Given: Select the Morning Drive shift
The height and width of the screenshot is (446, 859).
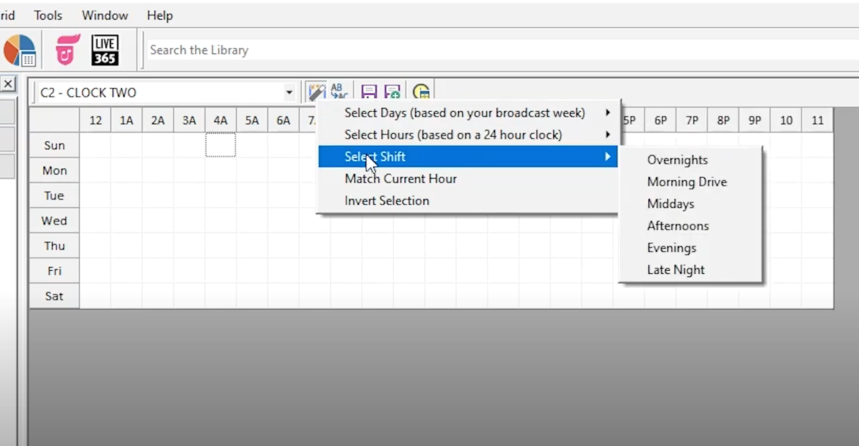Looking at the screenshot, I should tap(687, 182).
